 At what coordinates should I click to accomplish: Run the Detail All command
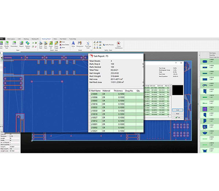[x=51, y=45]
